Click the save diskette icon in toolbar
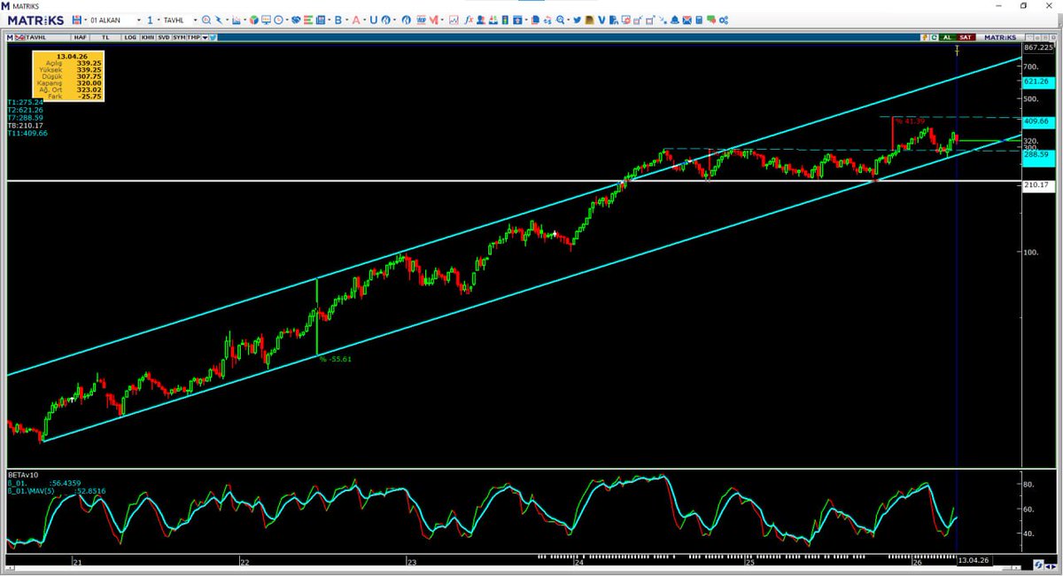 [76, 19]
